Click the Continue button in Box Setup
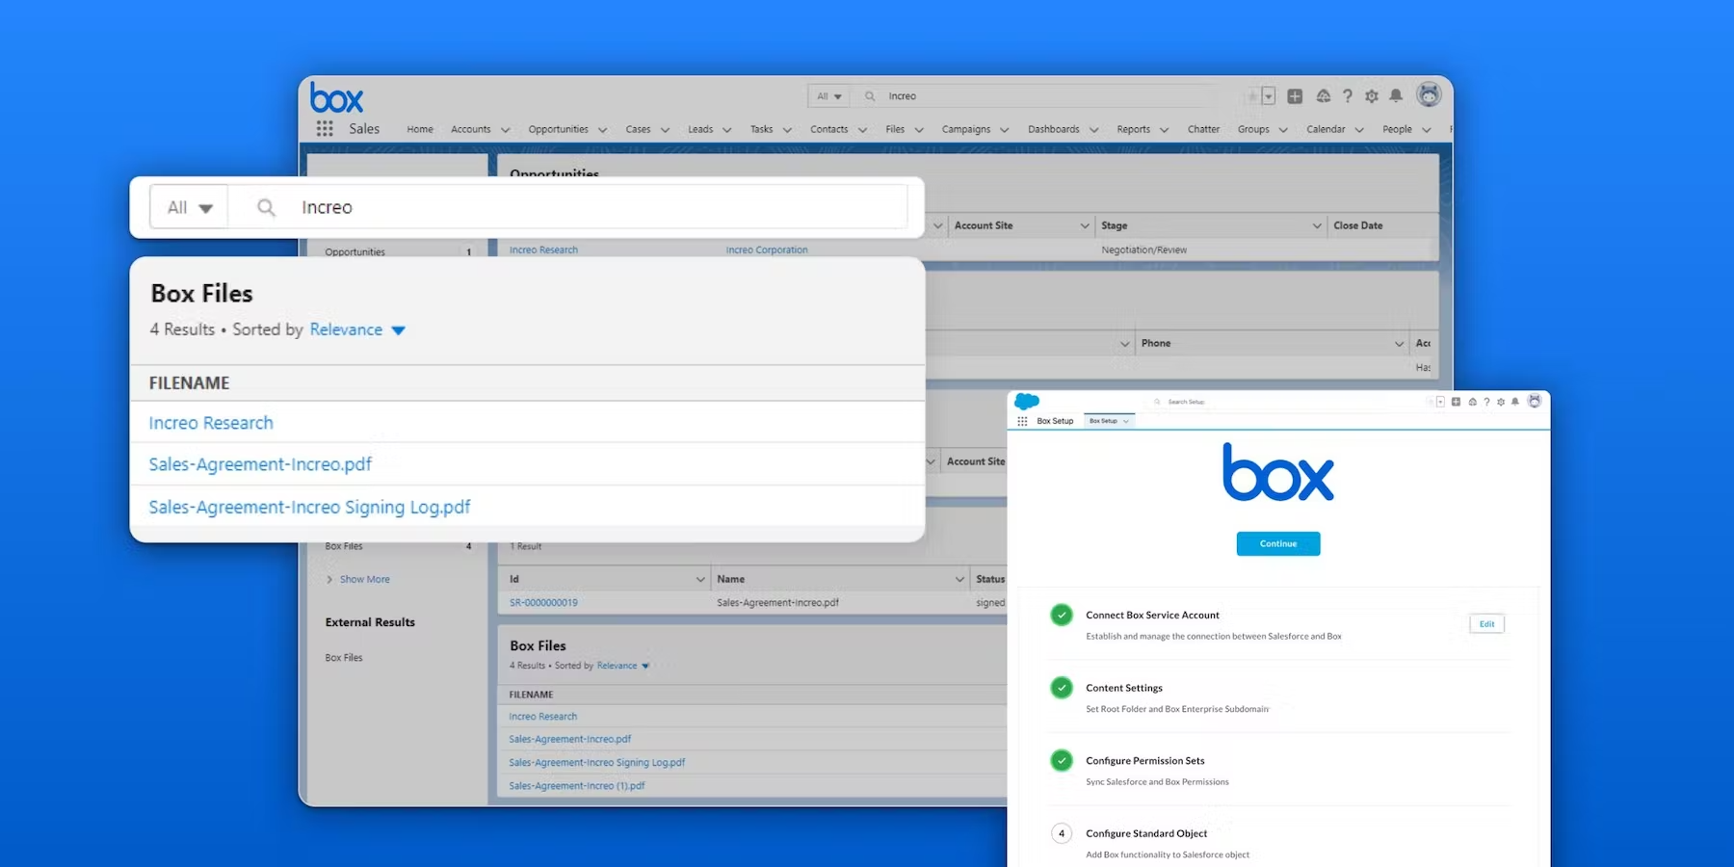 [x=1277, y=543]
